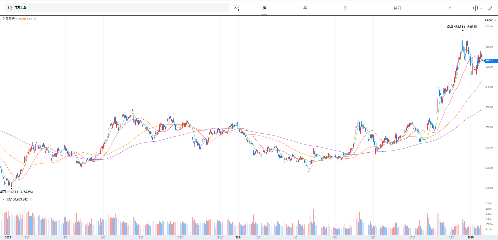
Task: Select the 분기 (quarterly) tab
Action: (x=397, y=8)
